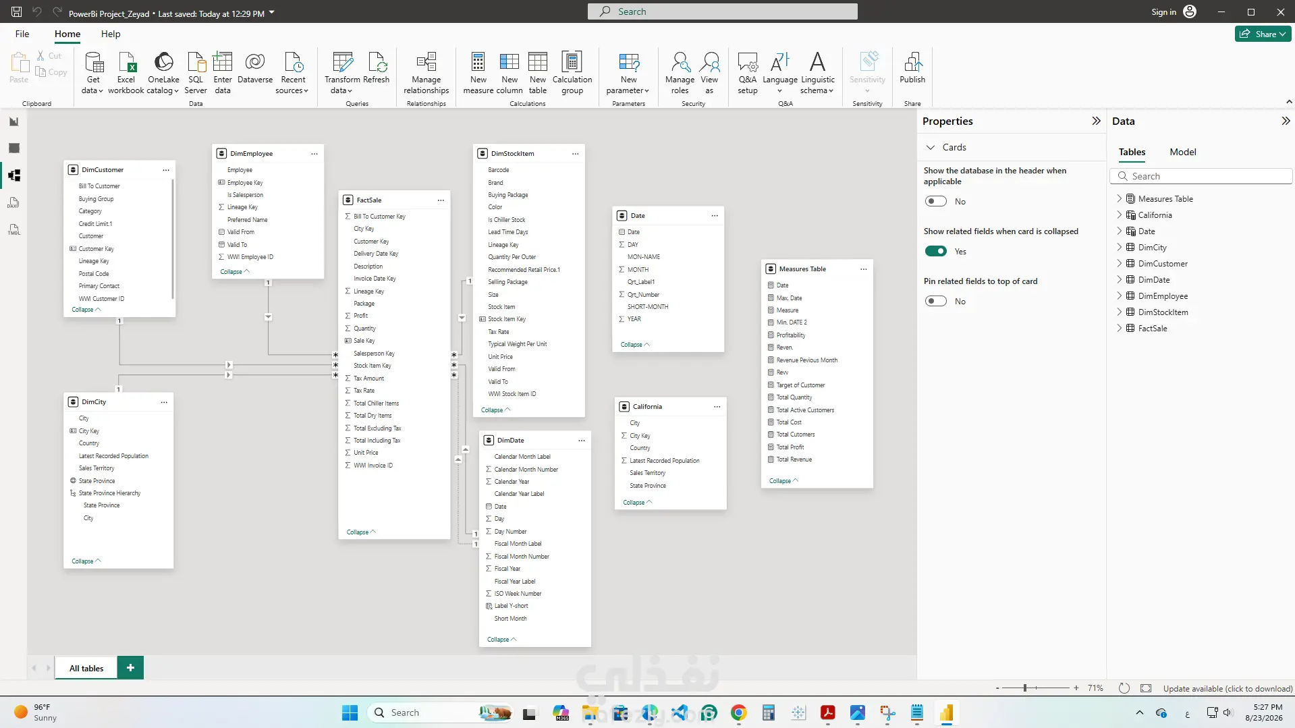Switch to the Tables tab
The height and width of the screenshot is (728, 1295).
click(1132, 152)
